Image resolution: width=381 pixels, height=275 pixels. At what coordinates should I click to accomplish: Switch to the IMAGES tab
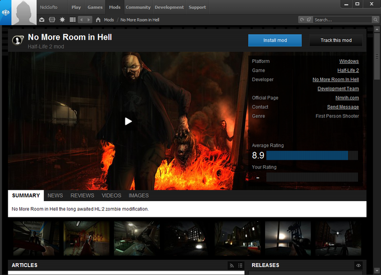coord(138,195)
